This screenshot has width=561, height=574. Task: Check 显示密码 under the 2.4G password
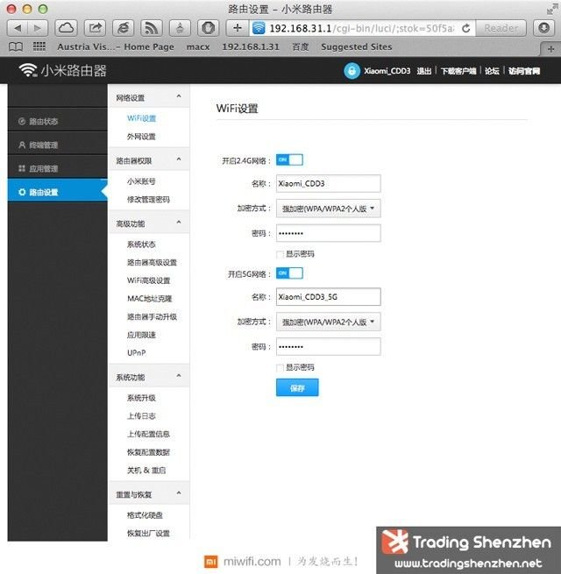point(280,254)
